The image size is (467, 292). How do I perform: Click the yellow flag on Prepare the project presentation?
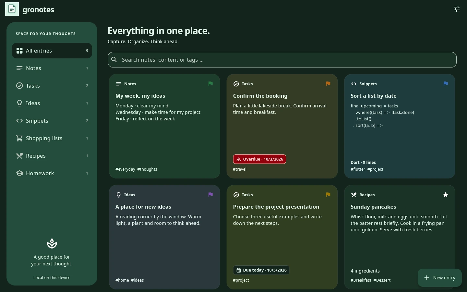pos(328,195)
